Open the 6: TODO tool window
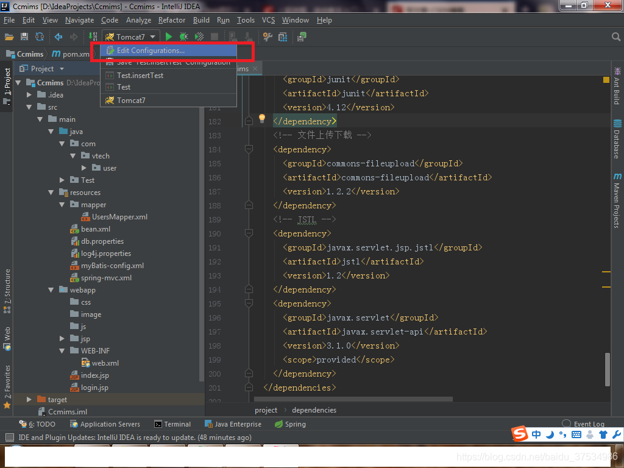The image size is (624, 468). click(x=37, y=424)
